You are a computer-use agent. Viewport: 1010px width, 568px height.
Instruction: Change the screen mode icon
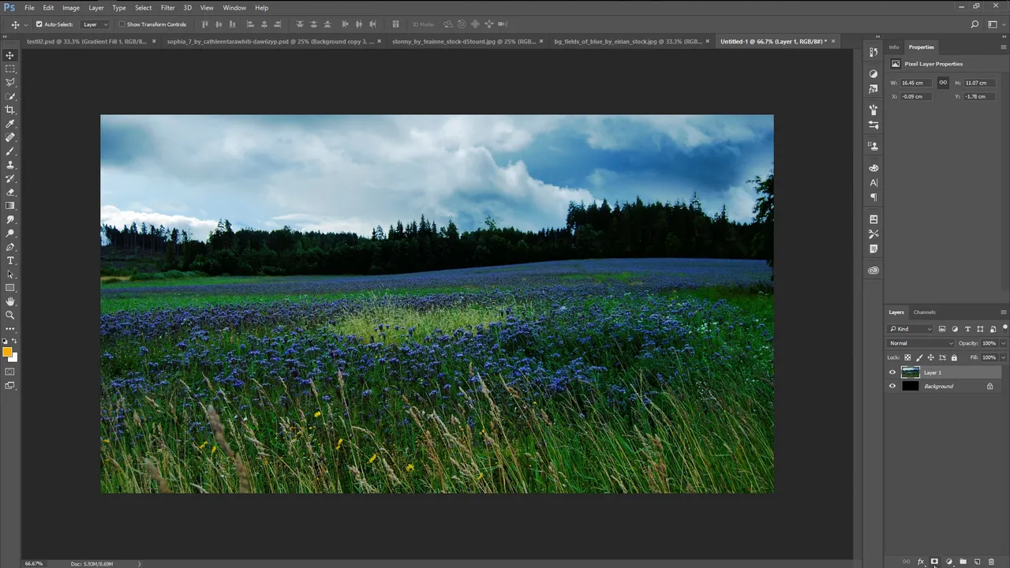tap(10, 386)
